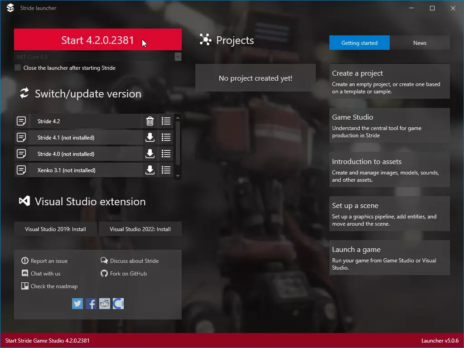The height and width of the screenshot is (348, 464).
Task: Open Check the roadmap link
Action: 49,286
